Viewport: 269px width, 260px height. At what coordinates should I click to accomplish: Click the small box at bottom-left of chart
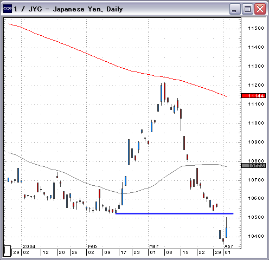tap(7, 251)
